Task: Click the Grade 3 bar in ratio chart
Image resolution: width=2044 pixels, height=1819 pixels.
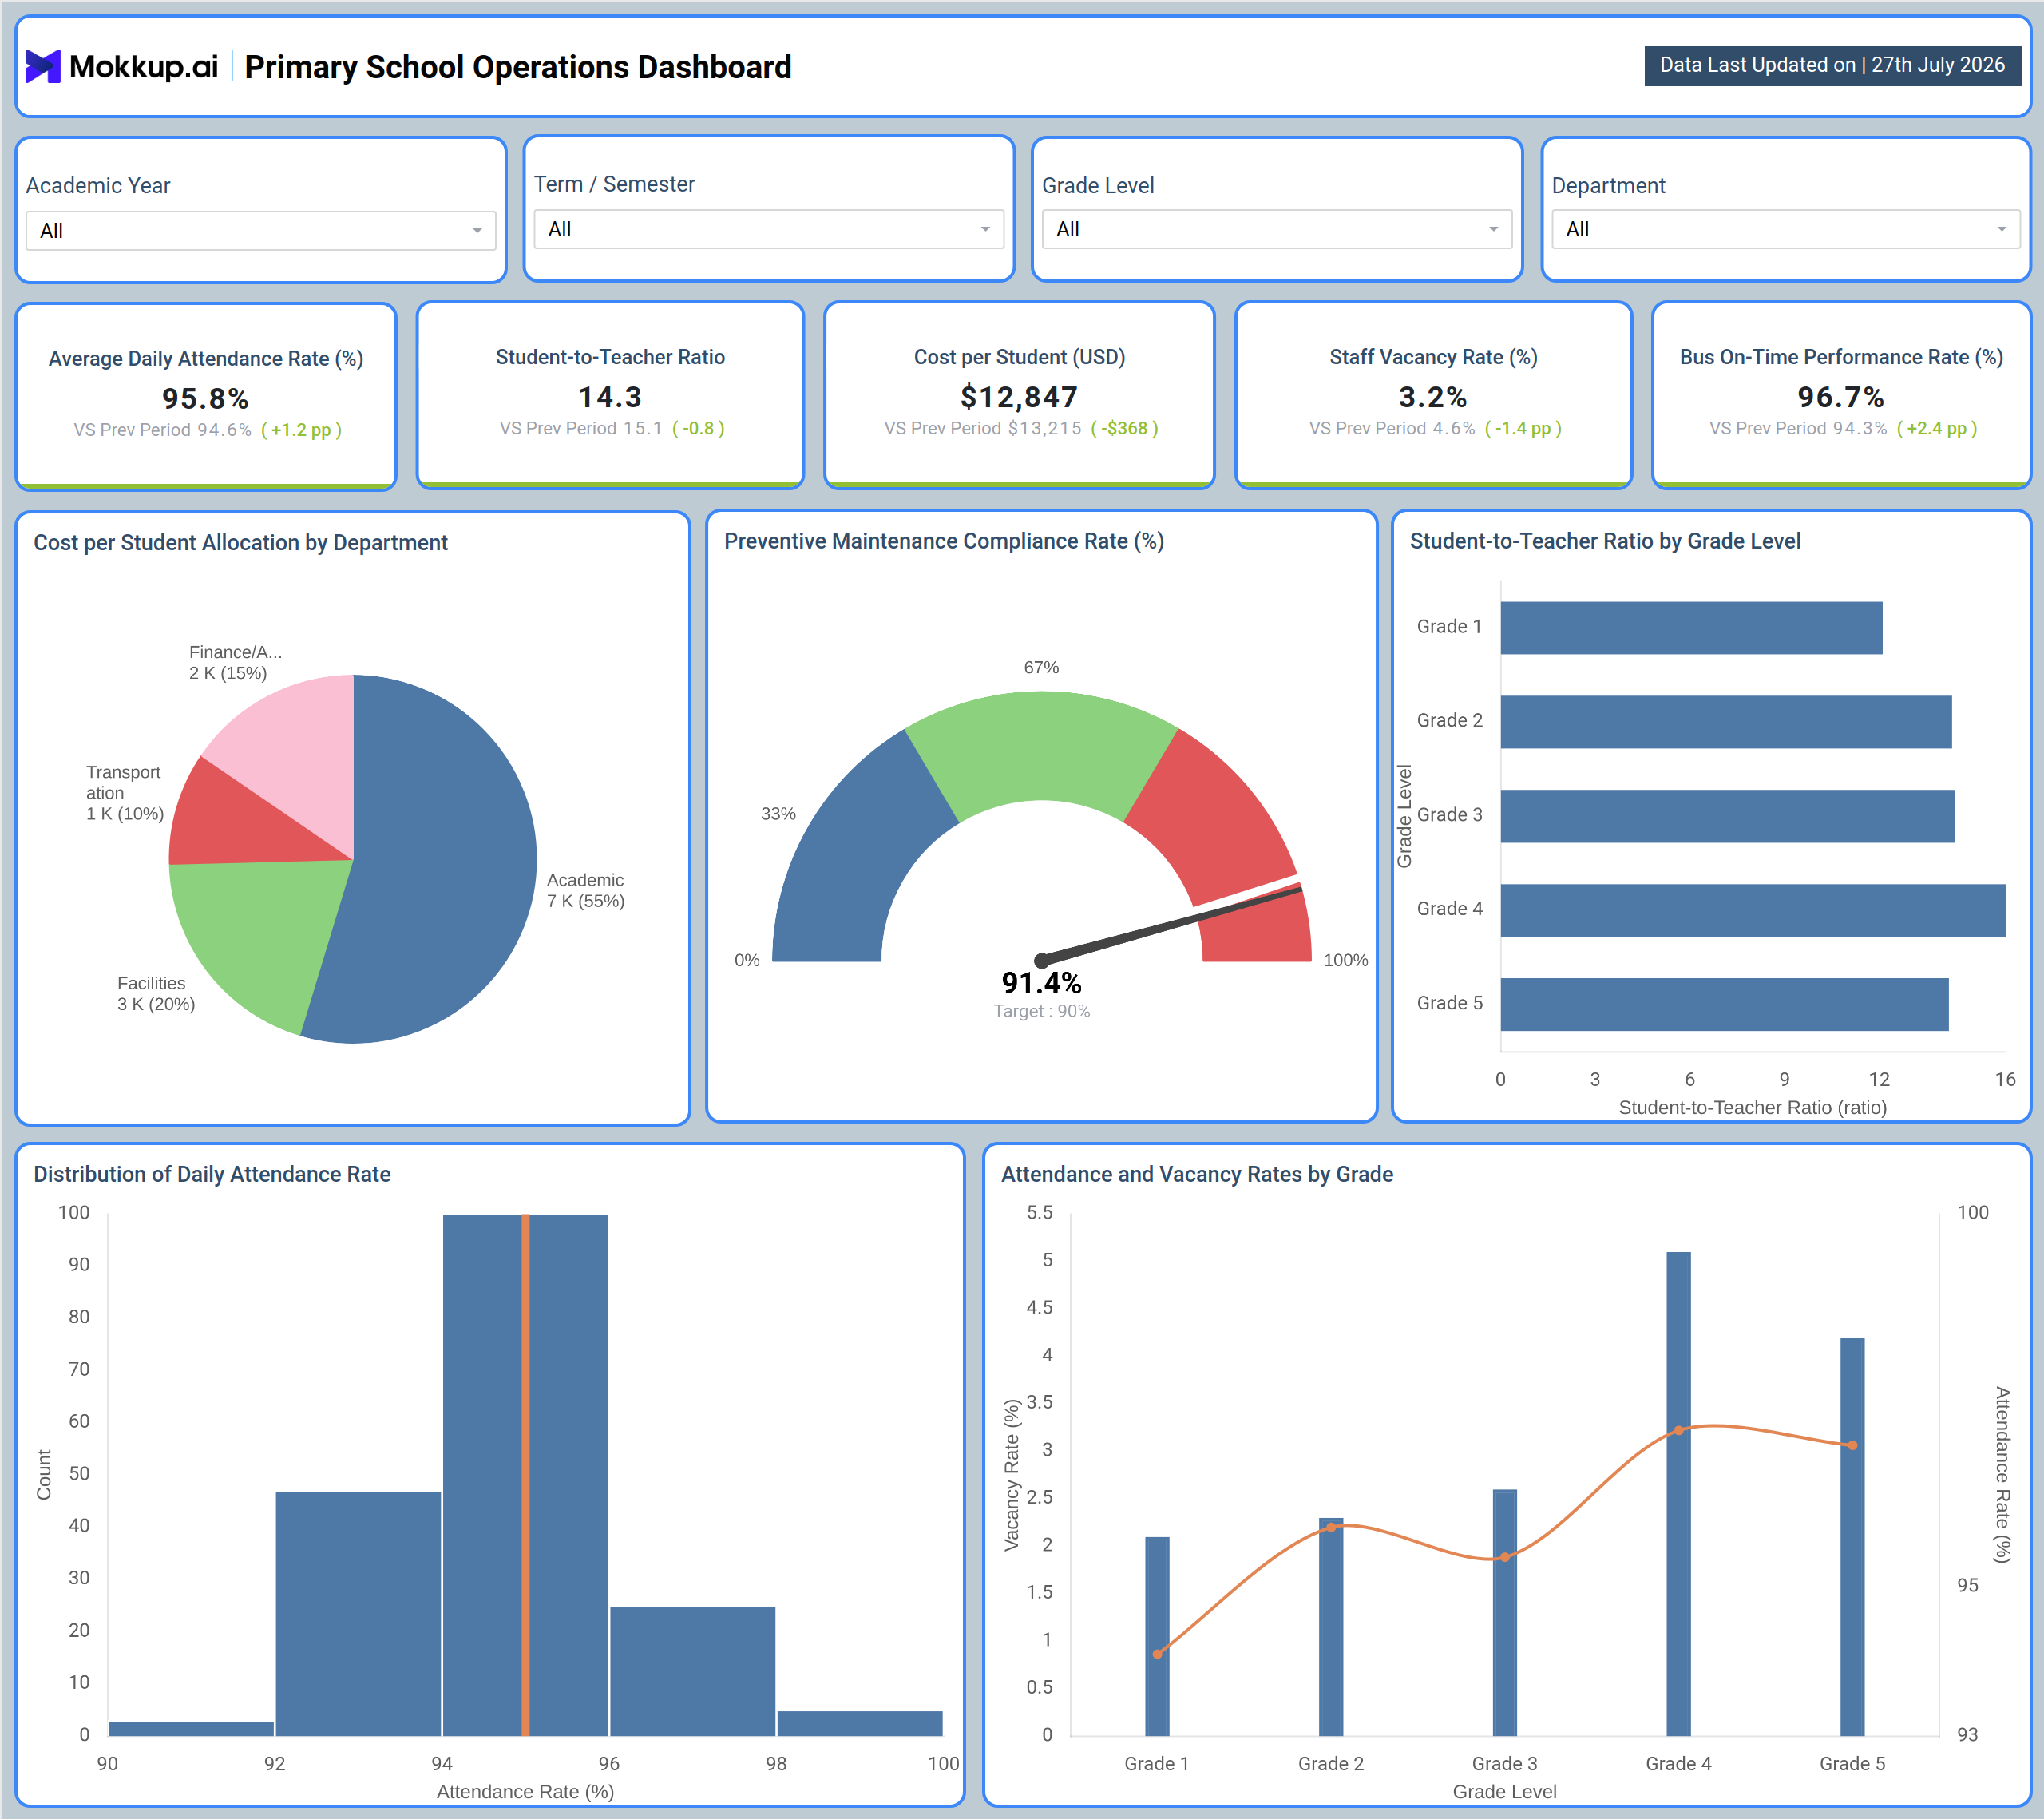Action: click(x=1727, y=816)
